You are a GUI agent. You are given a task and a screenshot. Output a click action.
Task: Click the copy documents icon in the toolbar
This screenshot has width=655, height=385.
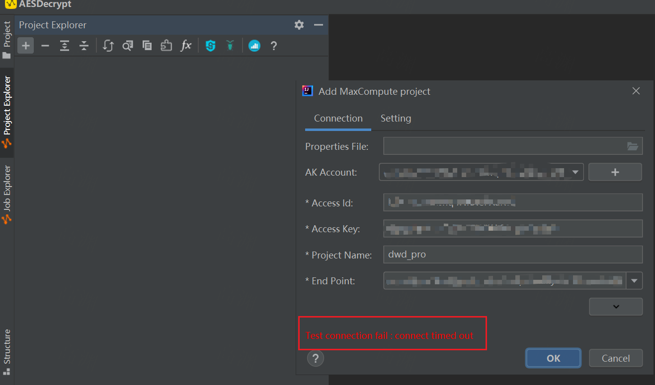[147, 46]
